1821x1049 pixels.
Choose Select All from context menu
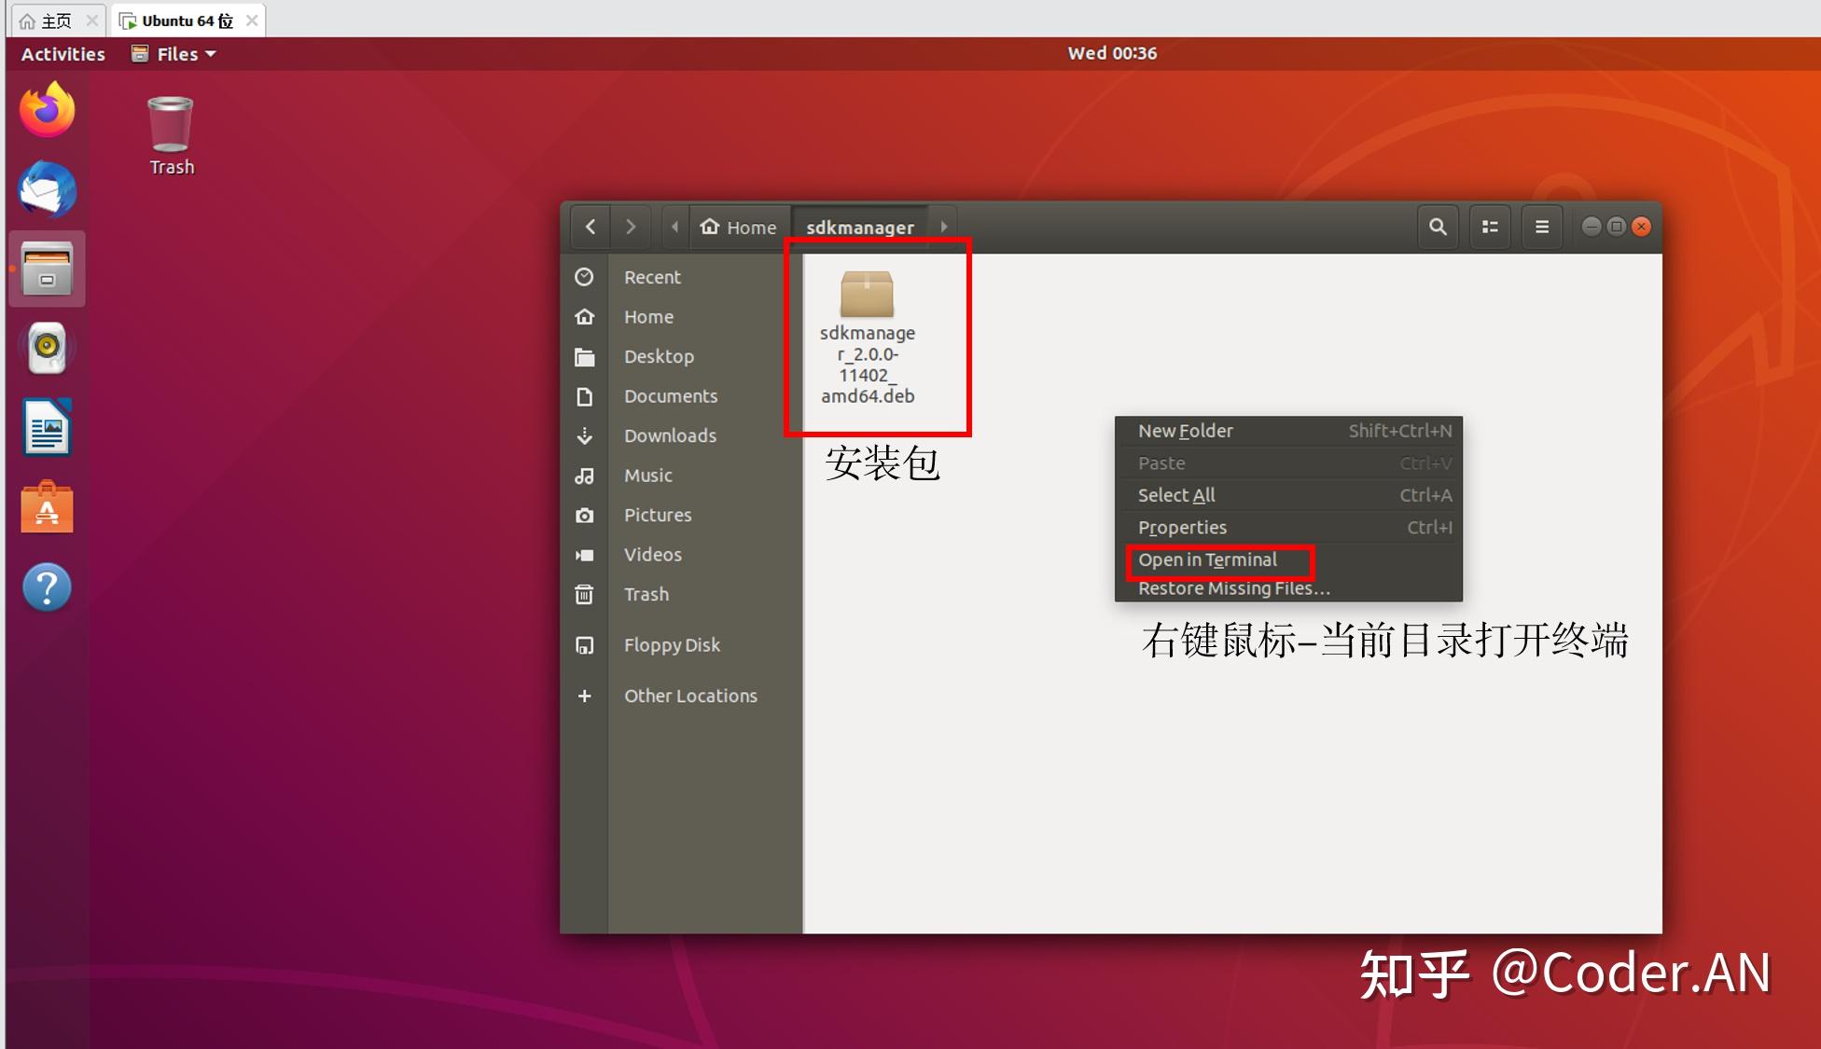tap(1288, 495)
